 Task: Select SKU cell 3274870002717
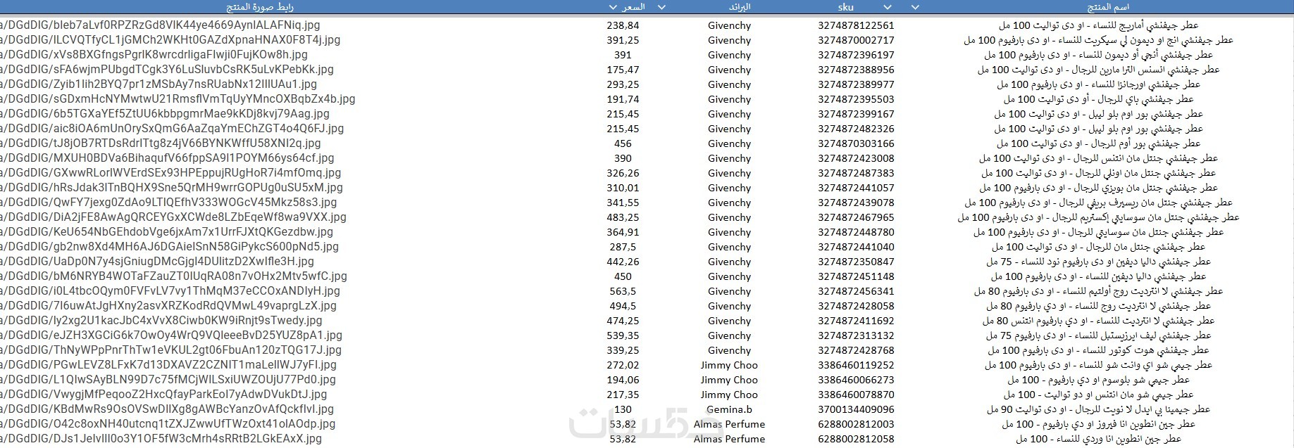pyautogui.click(x=856, y=40)
